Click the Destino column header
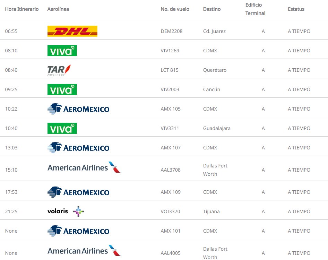The image size is (328, 260). tap(212, 9)
